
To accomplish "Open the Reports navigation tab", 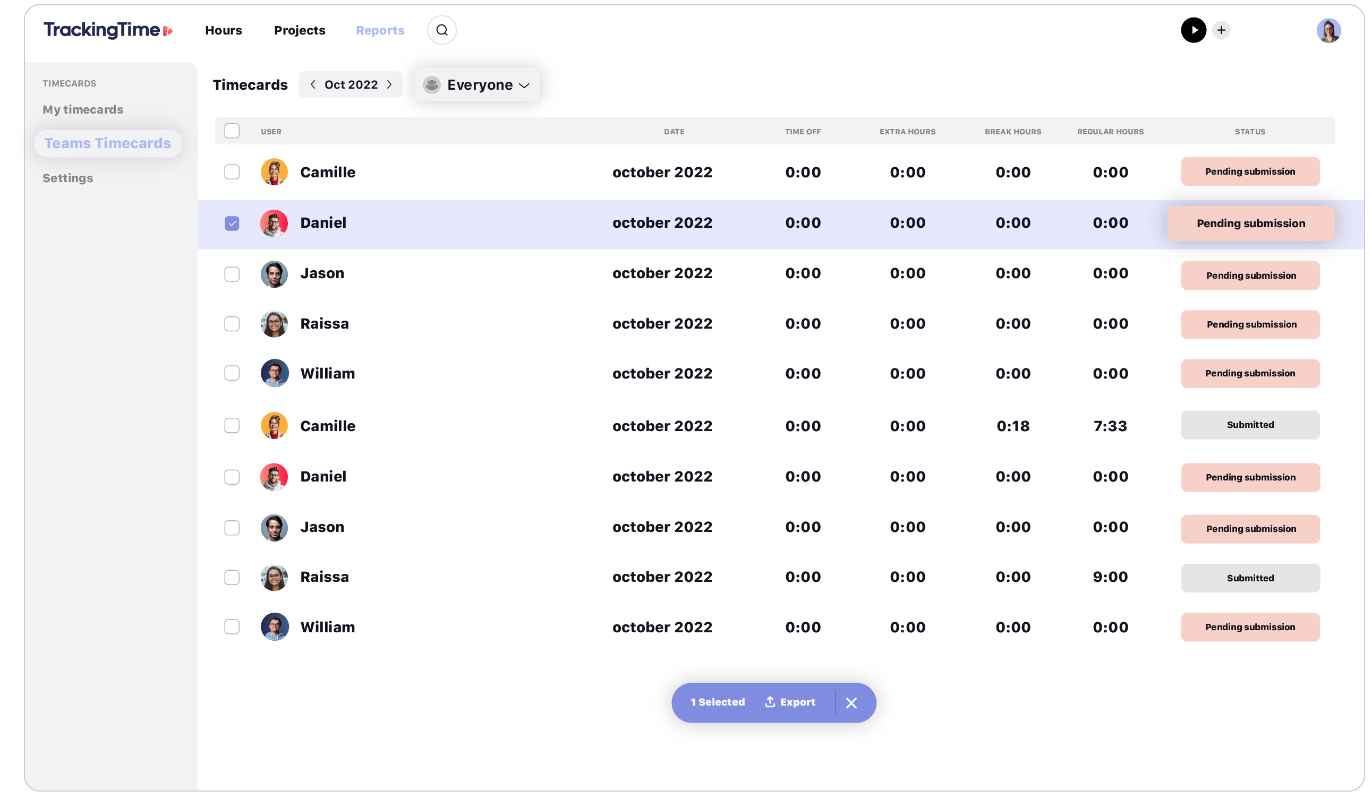I will [x=380, y=30].
